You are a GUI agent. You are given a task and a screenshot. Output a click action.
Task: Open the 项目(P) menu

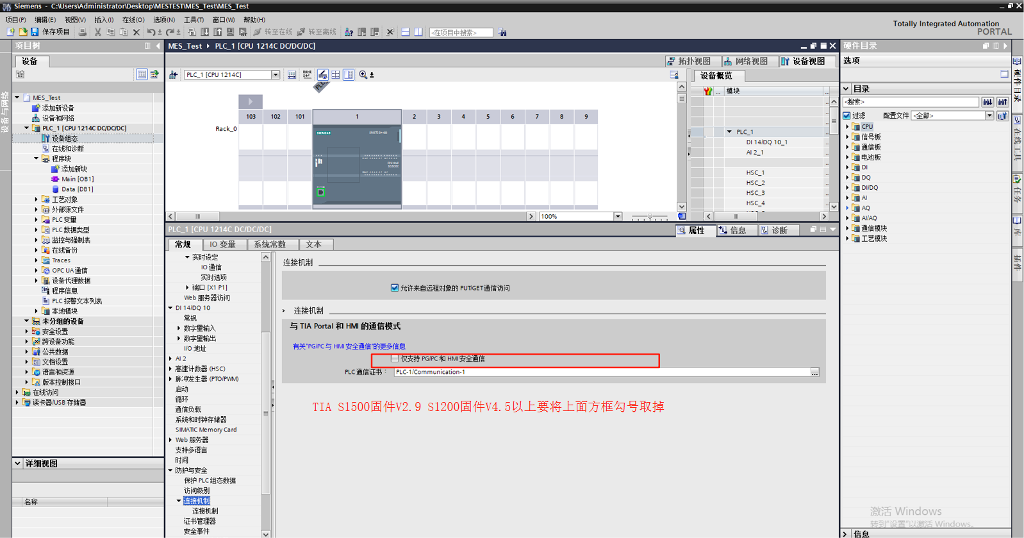pyautogui.click(x=16, y=20)
